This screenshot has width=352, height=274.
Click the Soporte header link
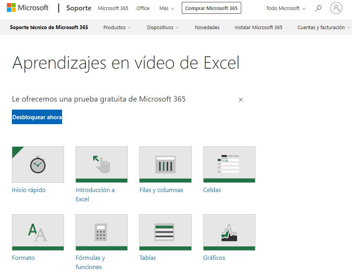[79, 8]
